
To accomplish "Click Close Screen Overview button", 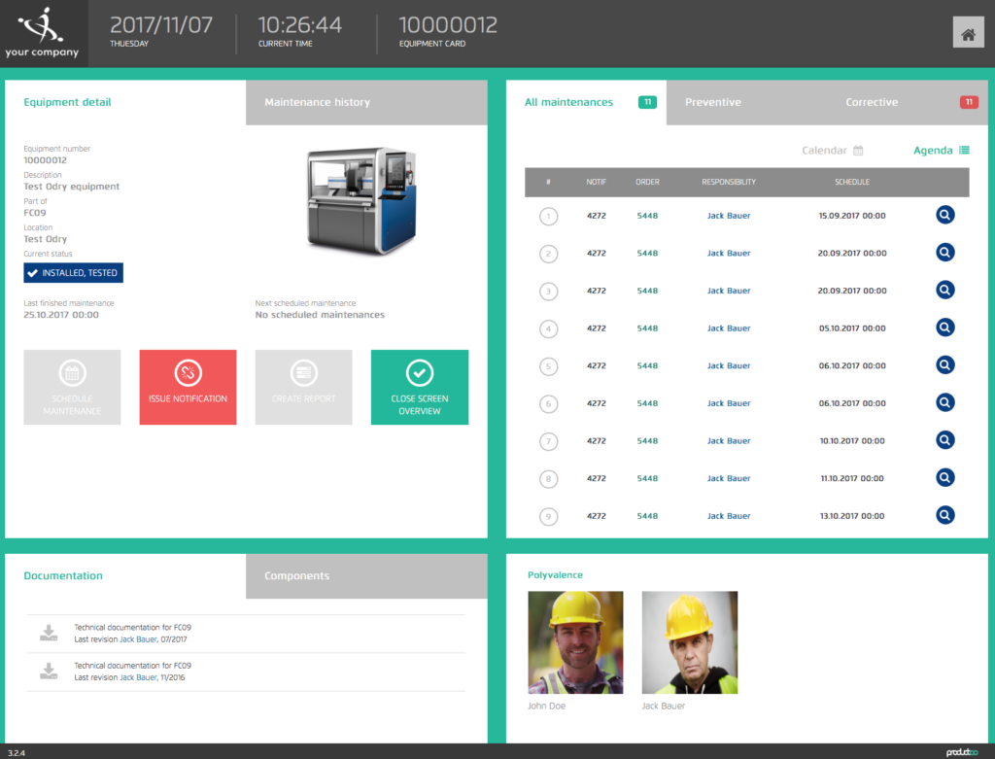I will [x=419, y=387].
